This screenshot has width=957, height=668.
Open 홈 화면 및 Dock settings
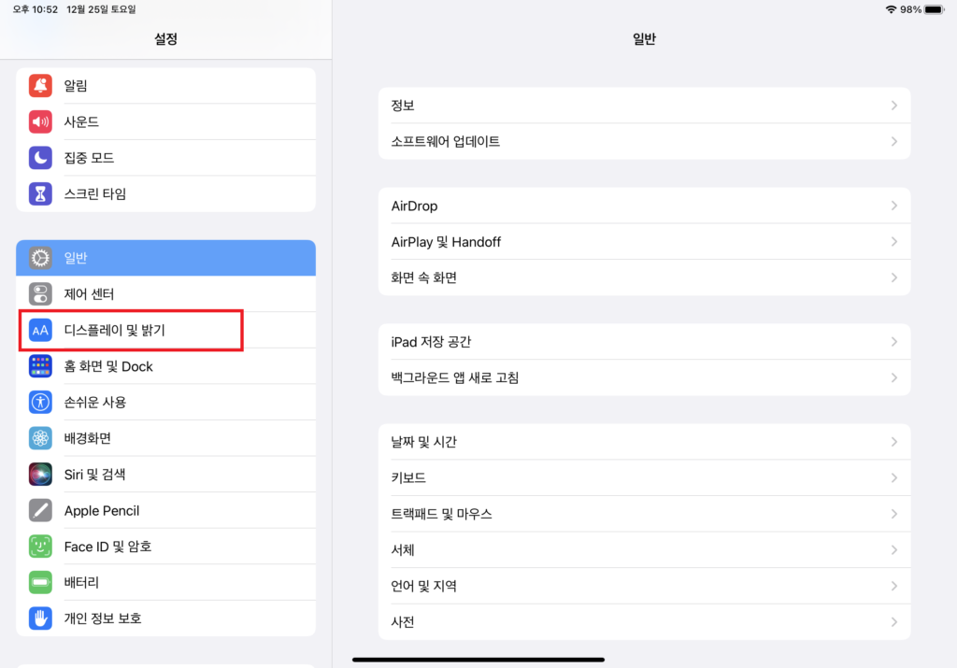[166, 366]
